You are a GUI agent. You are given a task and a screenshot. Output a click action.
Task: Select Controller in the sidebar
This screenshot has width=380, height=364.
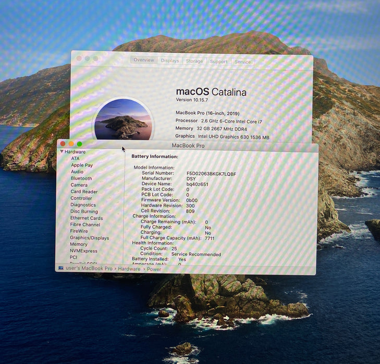(x=81, y=198)
